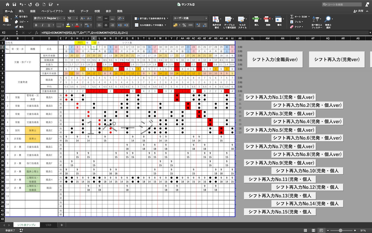This screenshot has width=372, height=233.
Task: Apply the red font color
Action: pyautogui.click(x=77, y=25)
